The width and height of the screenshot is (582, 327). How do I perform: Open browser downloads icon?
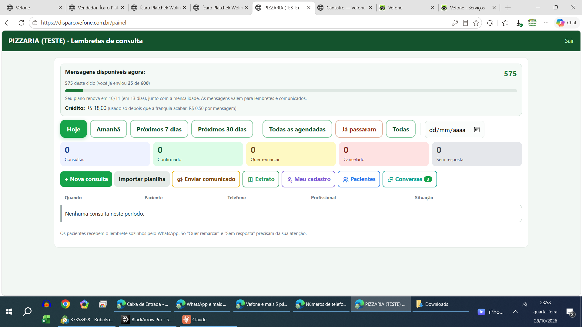point(519,23)
